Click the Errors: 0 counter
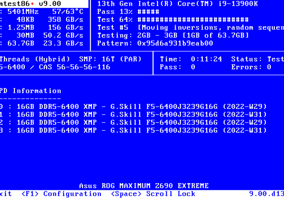 pos(251,67)
